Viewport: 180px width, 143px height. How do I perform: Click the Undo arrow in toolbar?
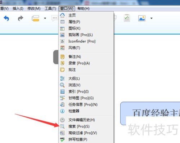coord(6,18)
